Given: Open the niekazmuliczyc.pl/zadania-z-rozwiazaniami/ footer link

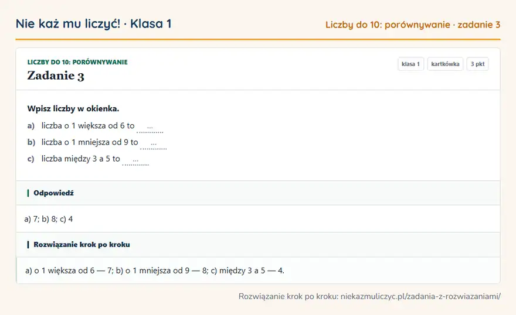Looking at the screenshot, I should 420,296.
